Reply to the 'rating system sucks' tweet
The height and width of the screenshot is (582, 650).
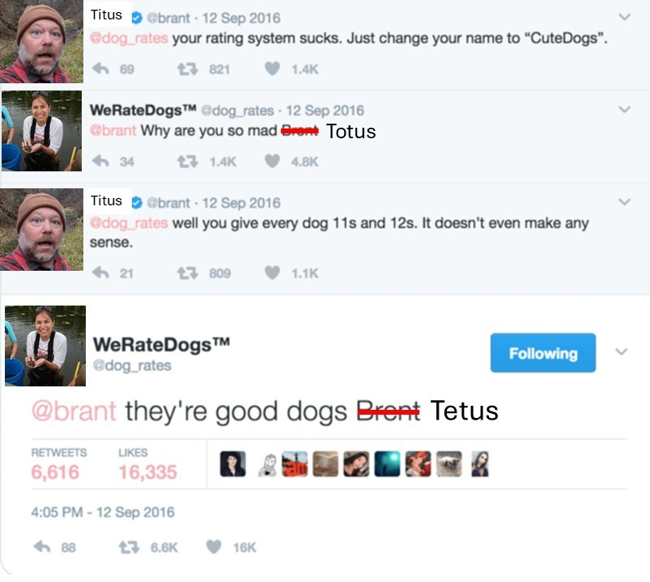(100, 68)
